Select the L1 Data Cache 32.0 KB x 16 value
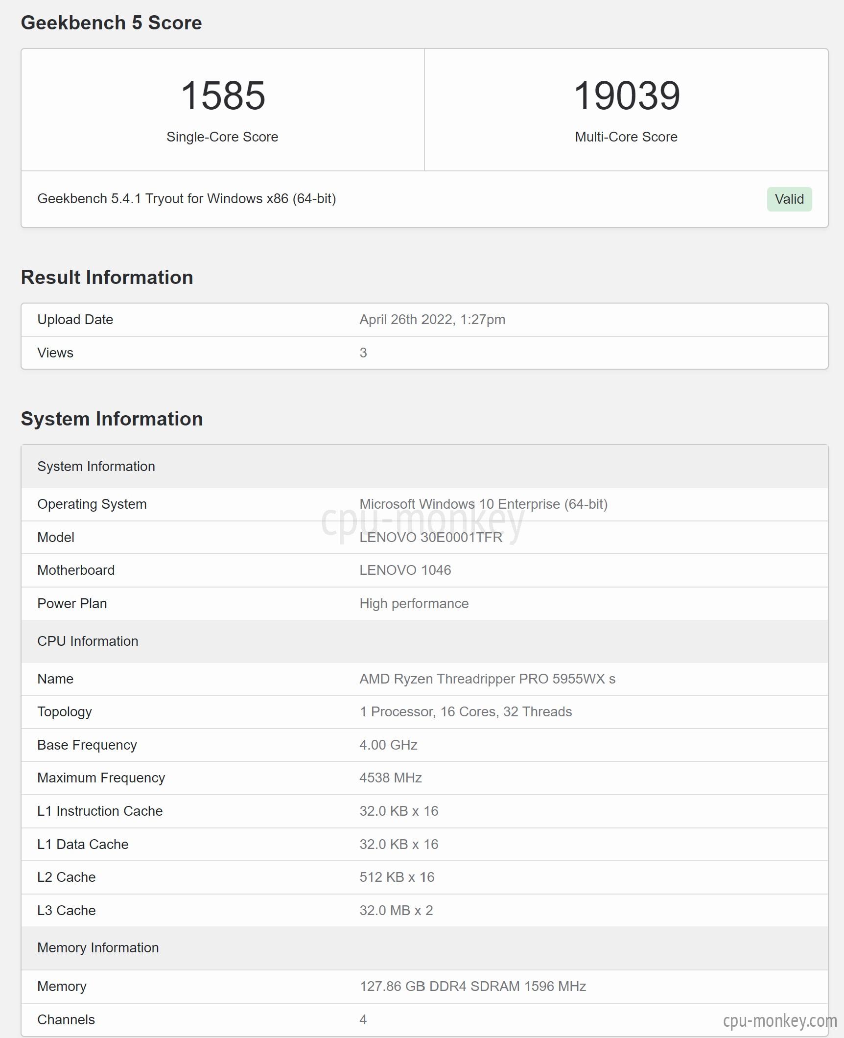The image size is (844, 1038). [x=399, y=845]
